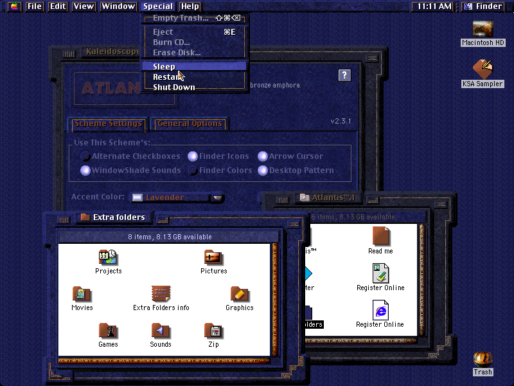Image resolution: width=514 pixels, height=386 pixels.
Task: Open the Projects folder icon
Action: 108,257
